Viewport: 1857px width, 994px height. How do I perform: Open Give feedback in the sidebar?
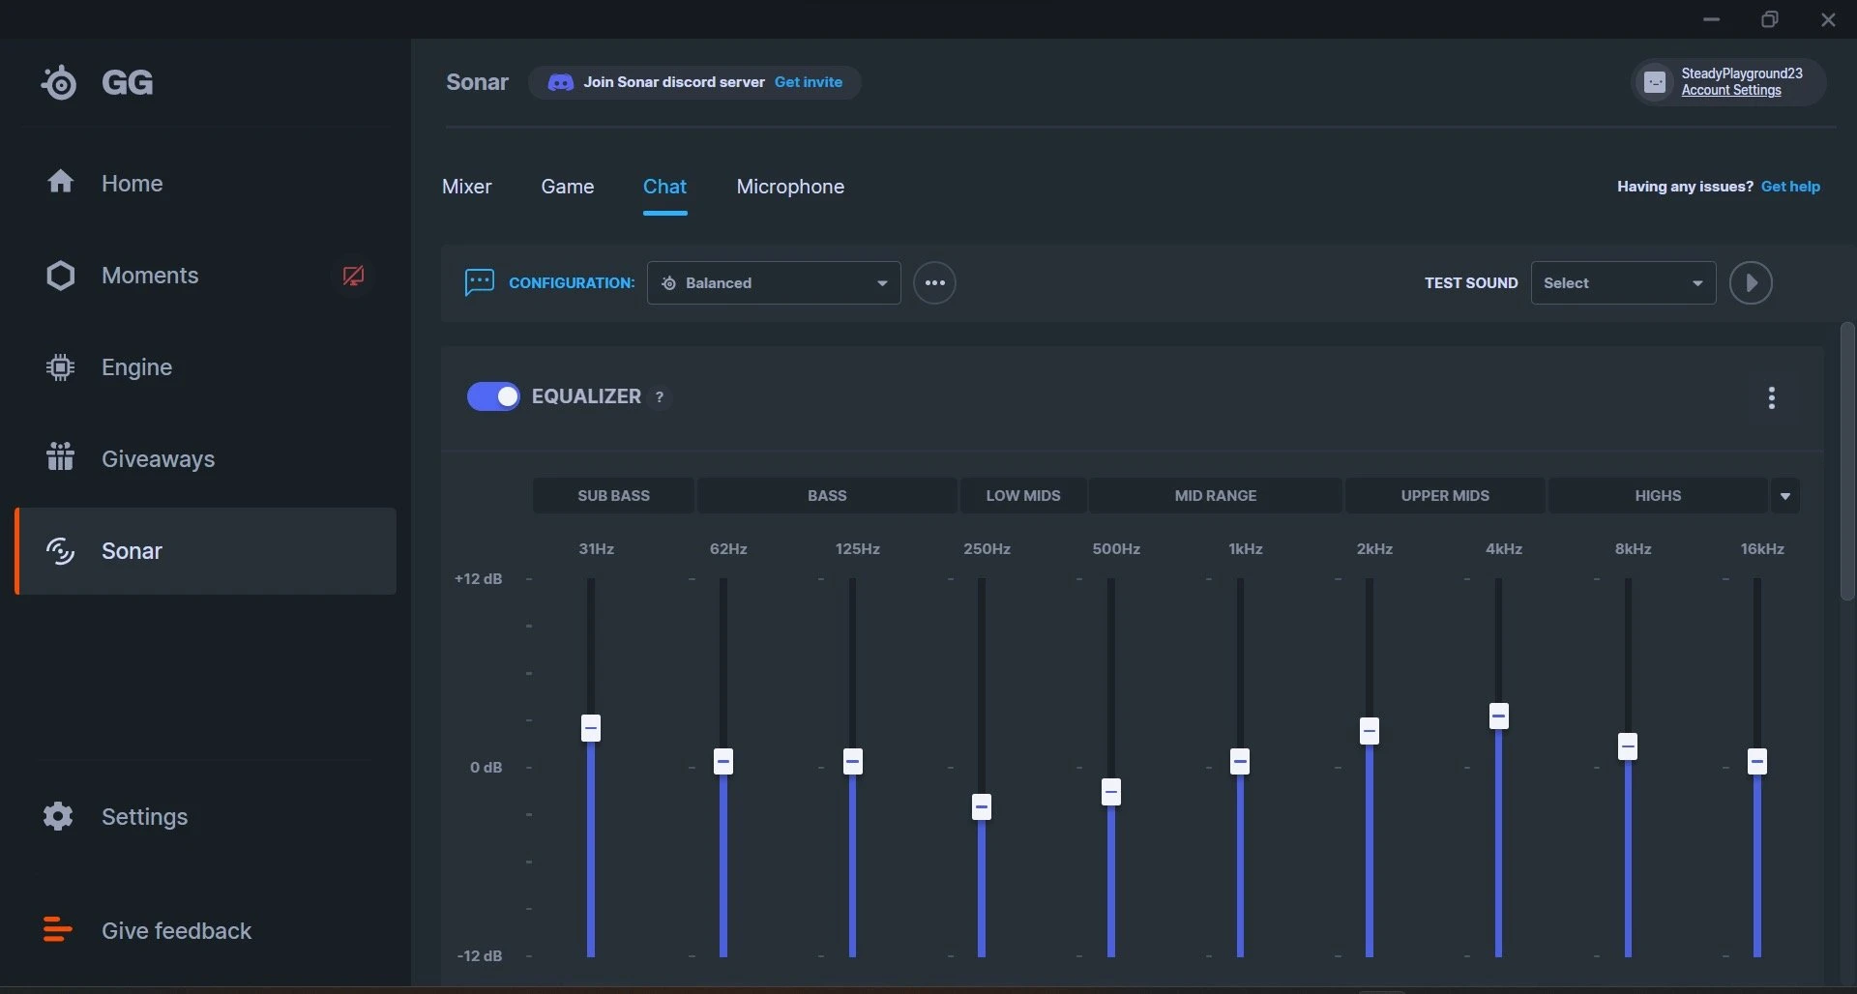(205, 930)
